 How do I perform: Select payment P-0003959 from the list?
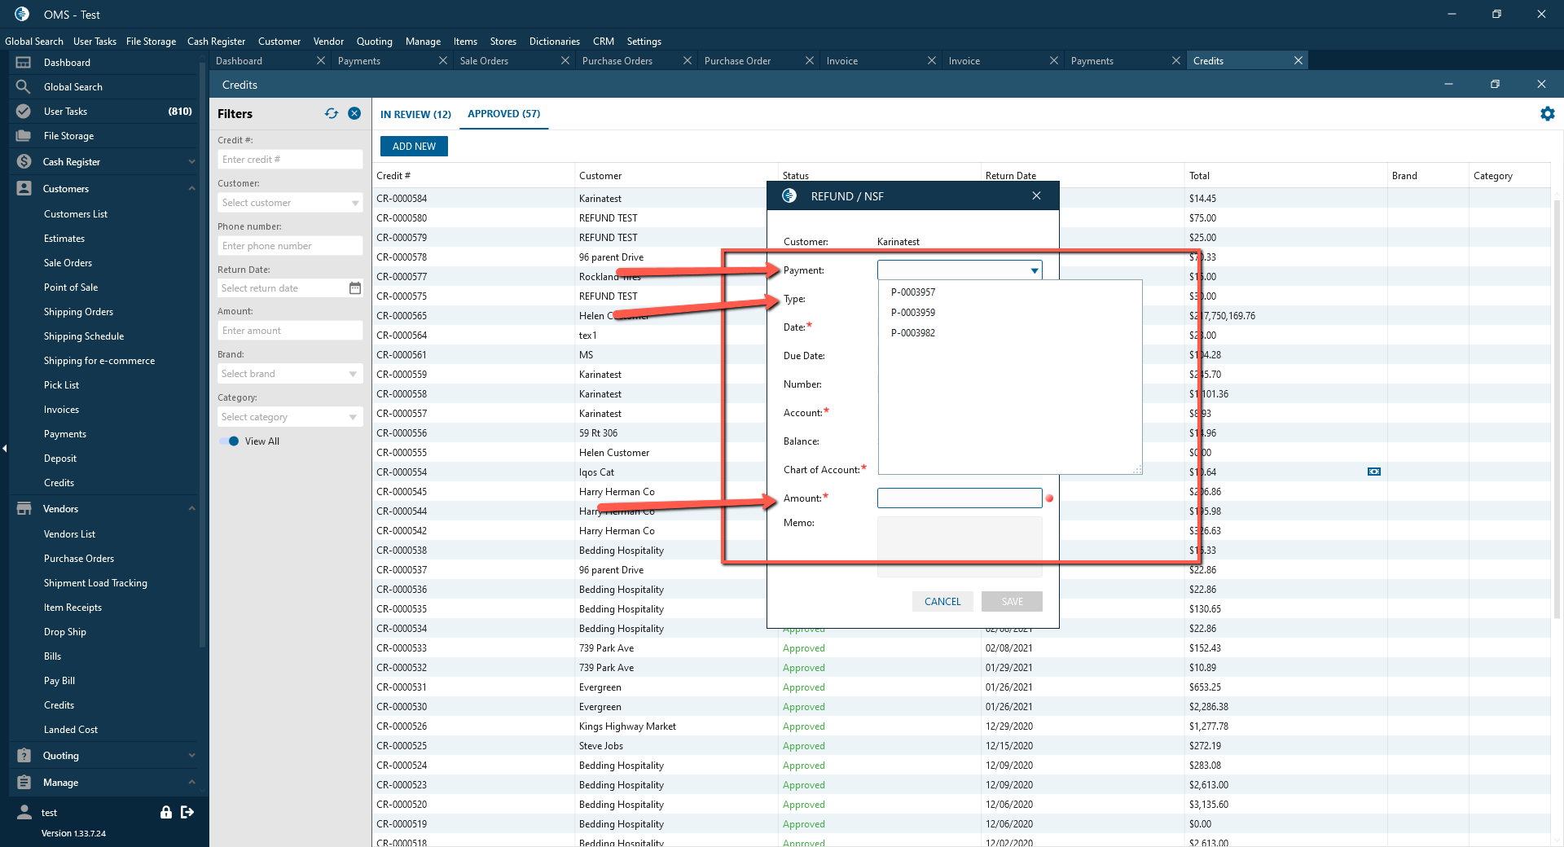coord(913,313)
